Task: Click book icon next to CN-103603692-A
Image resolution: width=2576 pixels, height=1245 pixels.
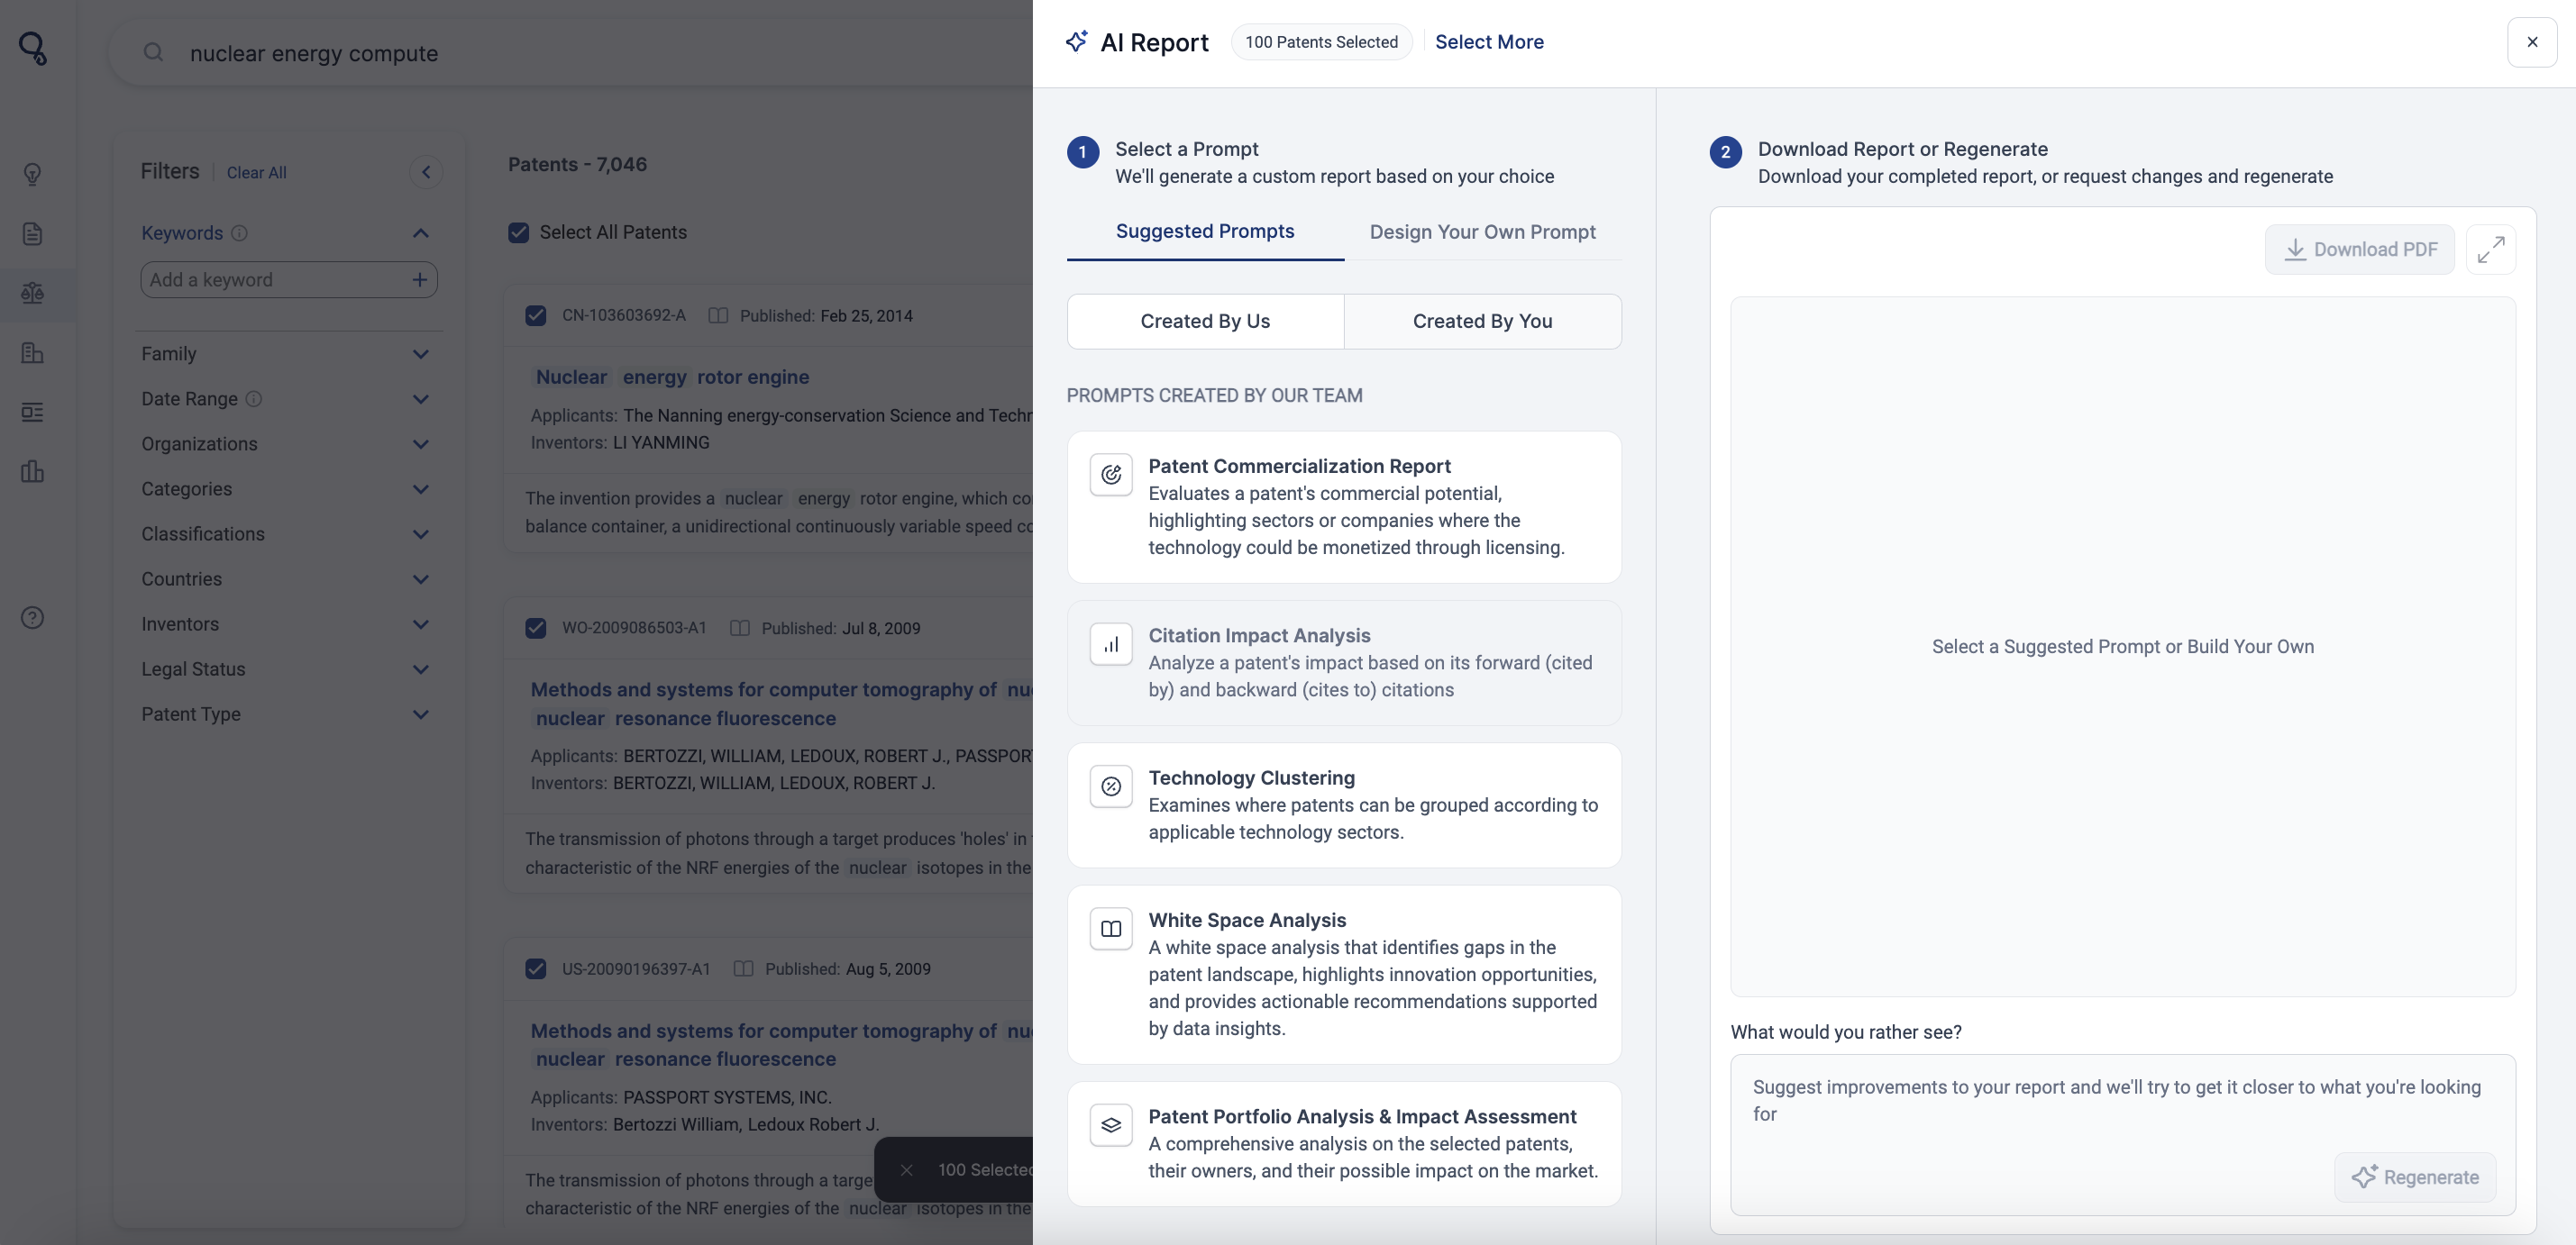Action: coord(718,315)
